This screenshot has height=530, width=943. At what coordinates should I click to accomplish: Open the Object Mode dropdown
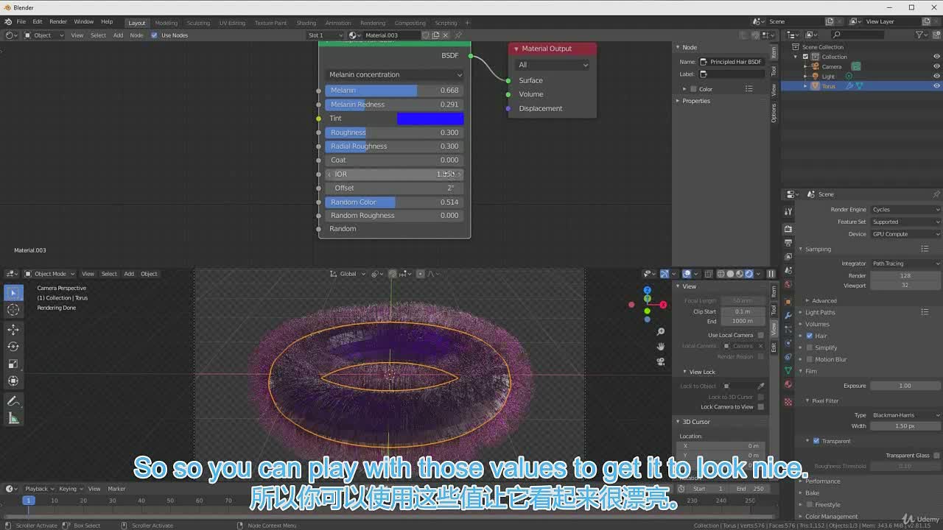[49, 274]
